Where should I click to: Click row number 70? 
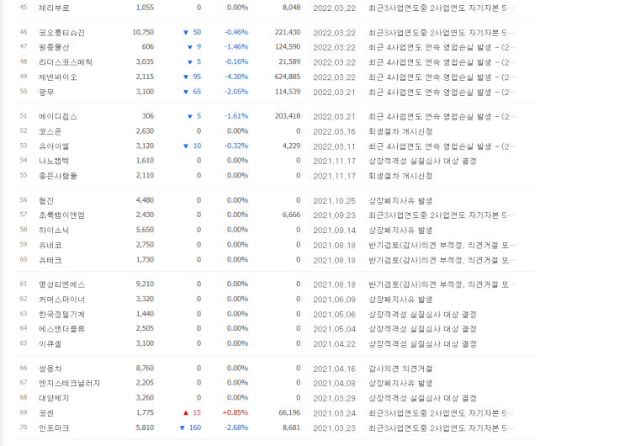tap(24, 427)
